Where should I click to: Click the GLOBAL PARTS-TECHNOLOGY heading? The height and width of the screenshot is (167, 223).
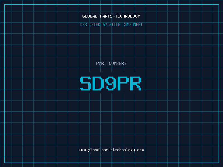click(x=111, y=16)
